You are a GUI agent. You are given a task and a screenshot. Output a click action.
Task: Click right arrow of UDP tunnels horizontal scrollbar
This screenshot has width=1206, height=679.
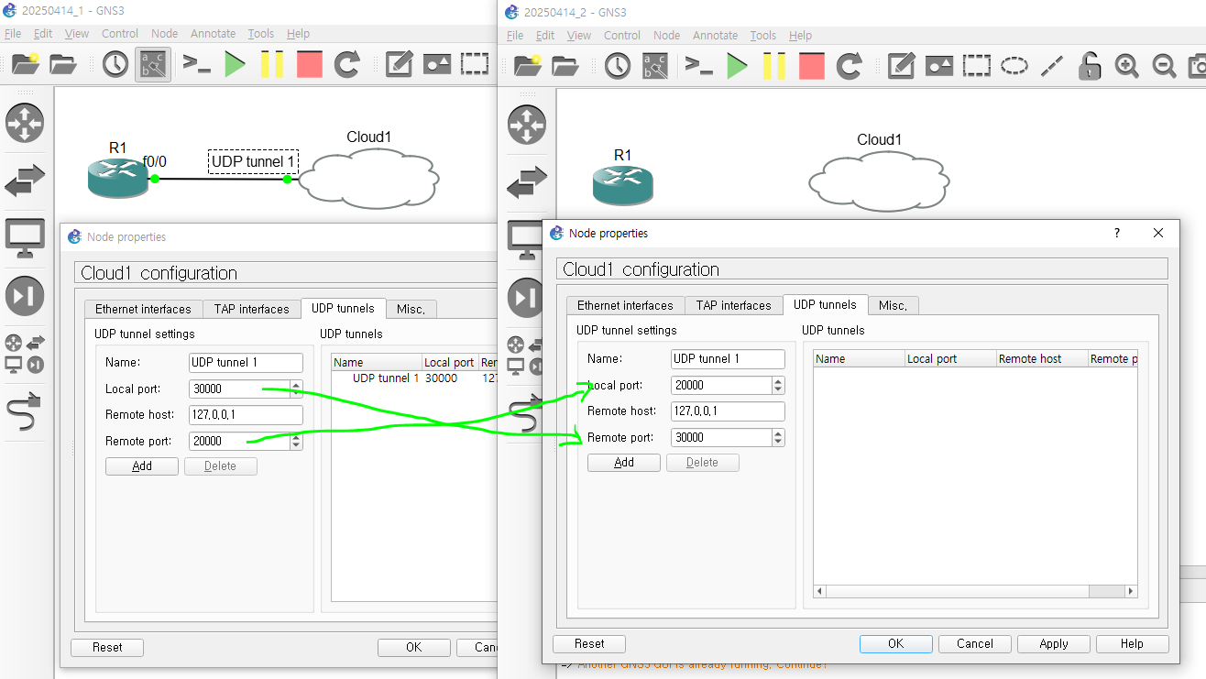click(x=1132, y=592)
